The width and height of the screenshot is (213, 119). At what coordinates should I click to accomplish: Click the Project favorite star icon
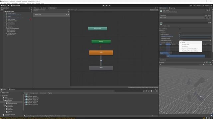154,91
